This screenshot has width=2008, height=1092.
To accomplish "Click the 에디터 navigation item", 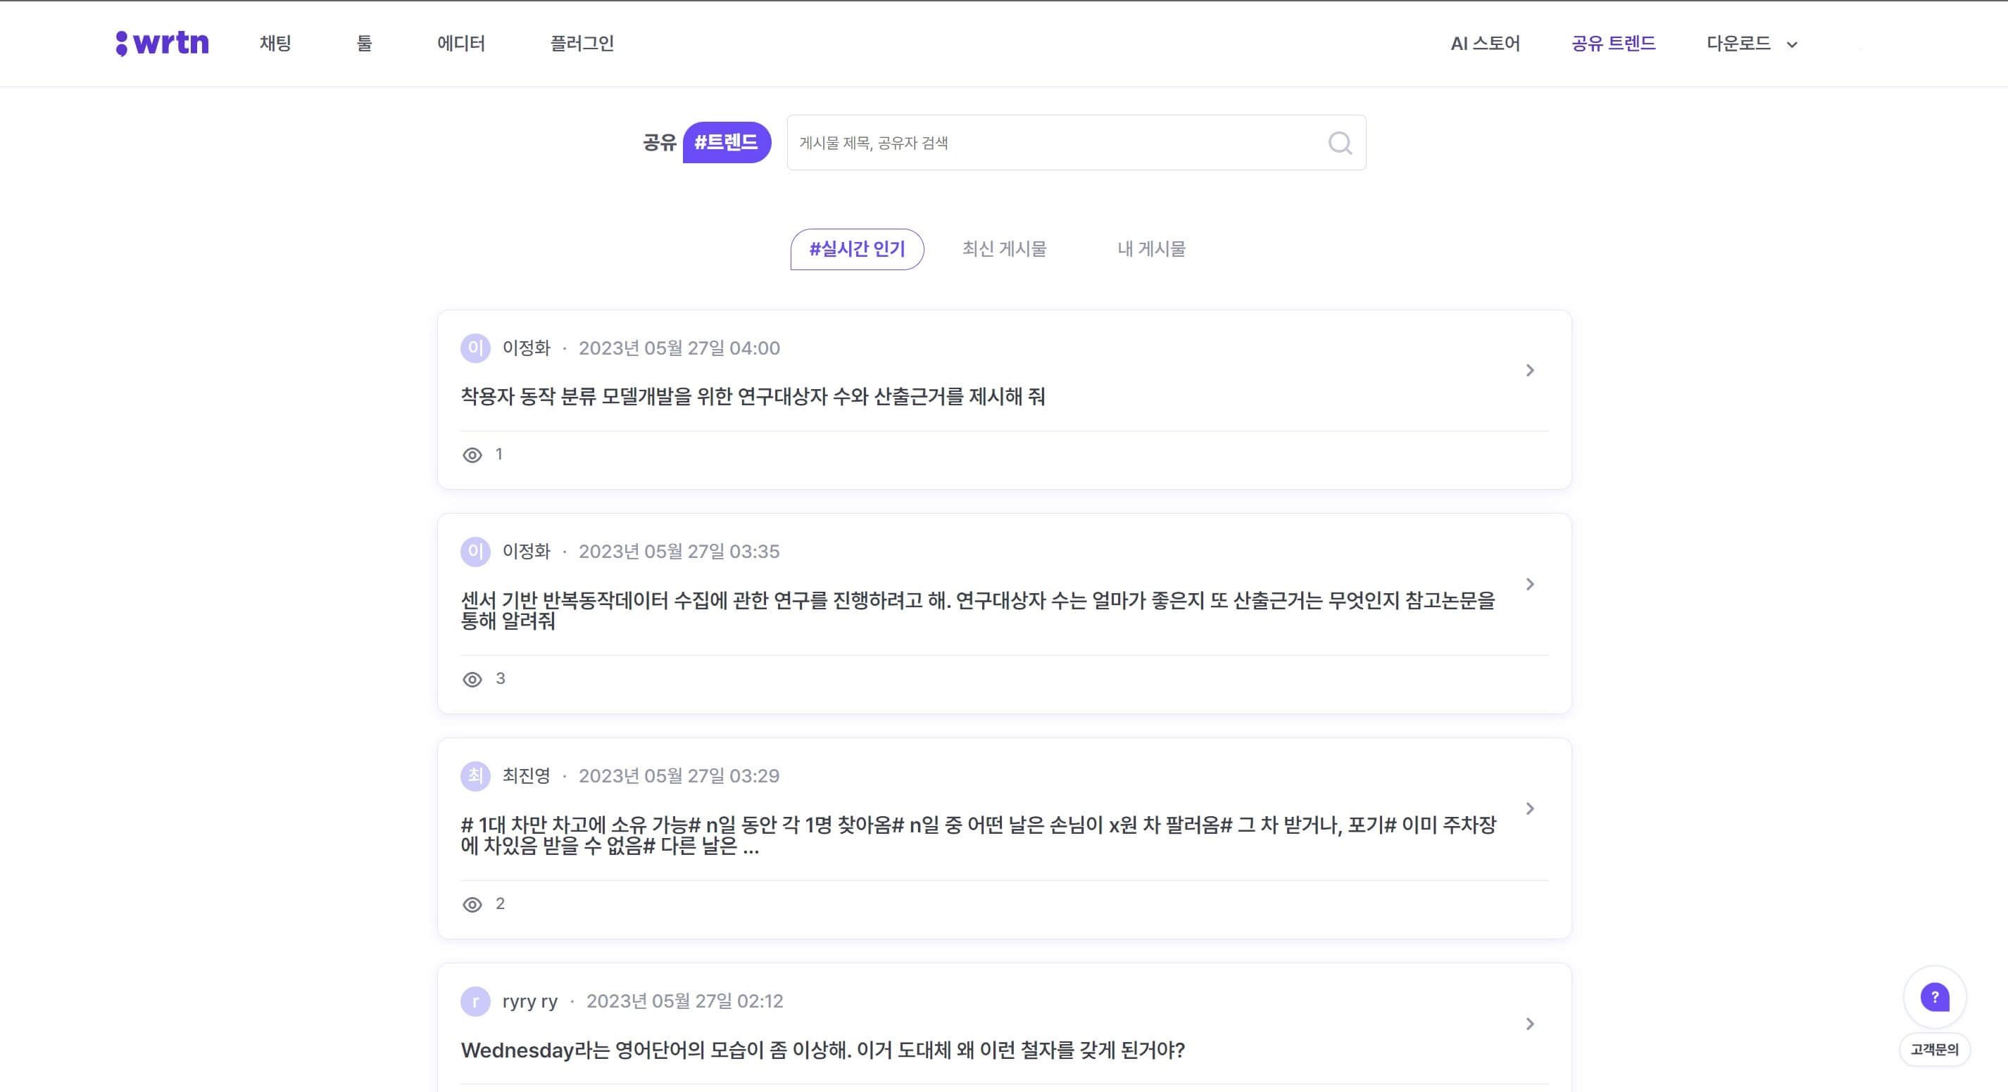I will pyautogui.click(x=460, y=44).
